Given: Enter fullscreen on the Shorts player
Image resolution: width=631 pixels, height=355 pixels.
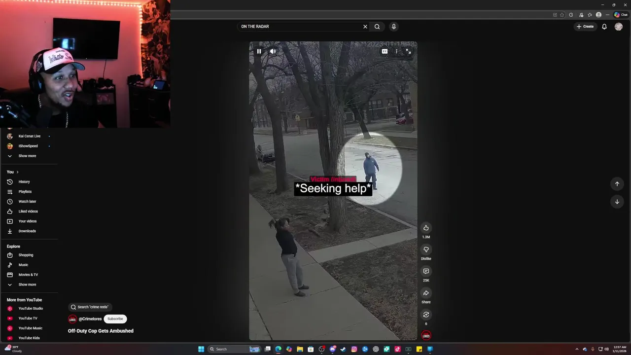Looking at the screenshot, I should tap(408, 51).
